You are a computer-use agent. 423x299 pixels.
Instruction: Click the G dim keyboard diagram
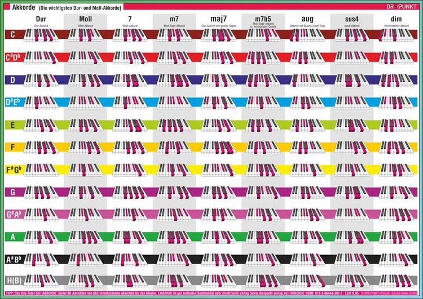tap(396, 193)
